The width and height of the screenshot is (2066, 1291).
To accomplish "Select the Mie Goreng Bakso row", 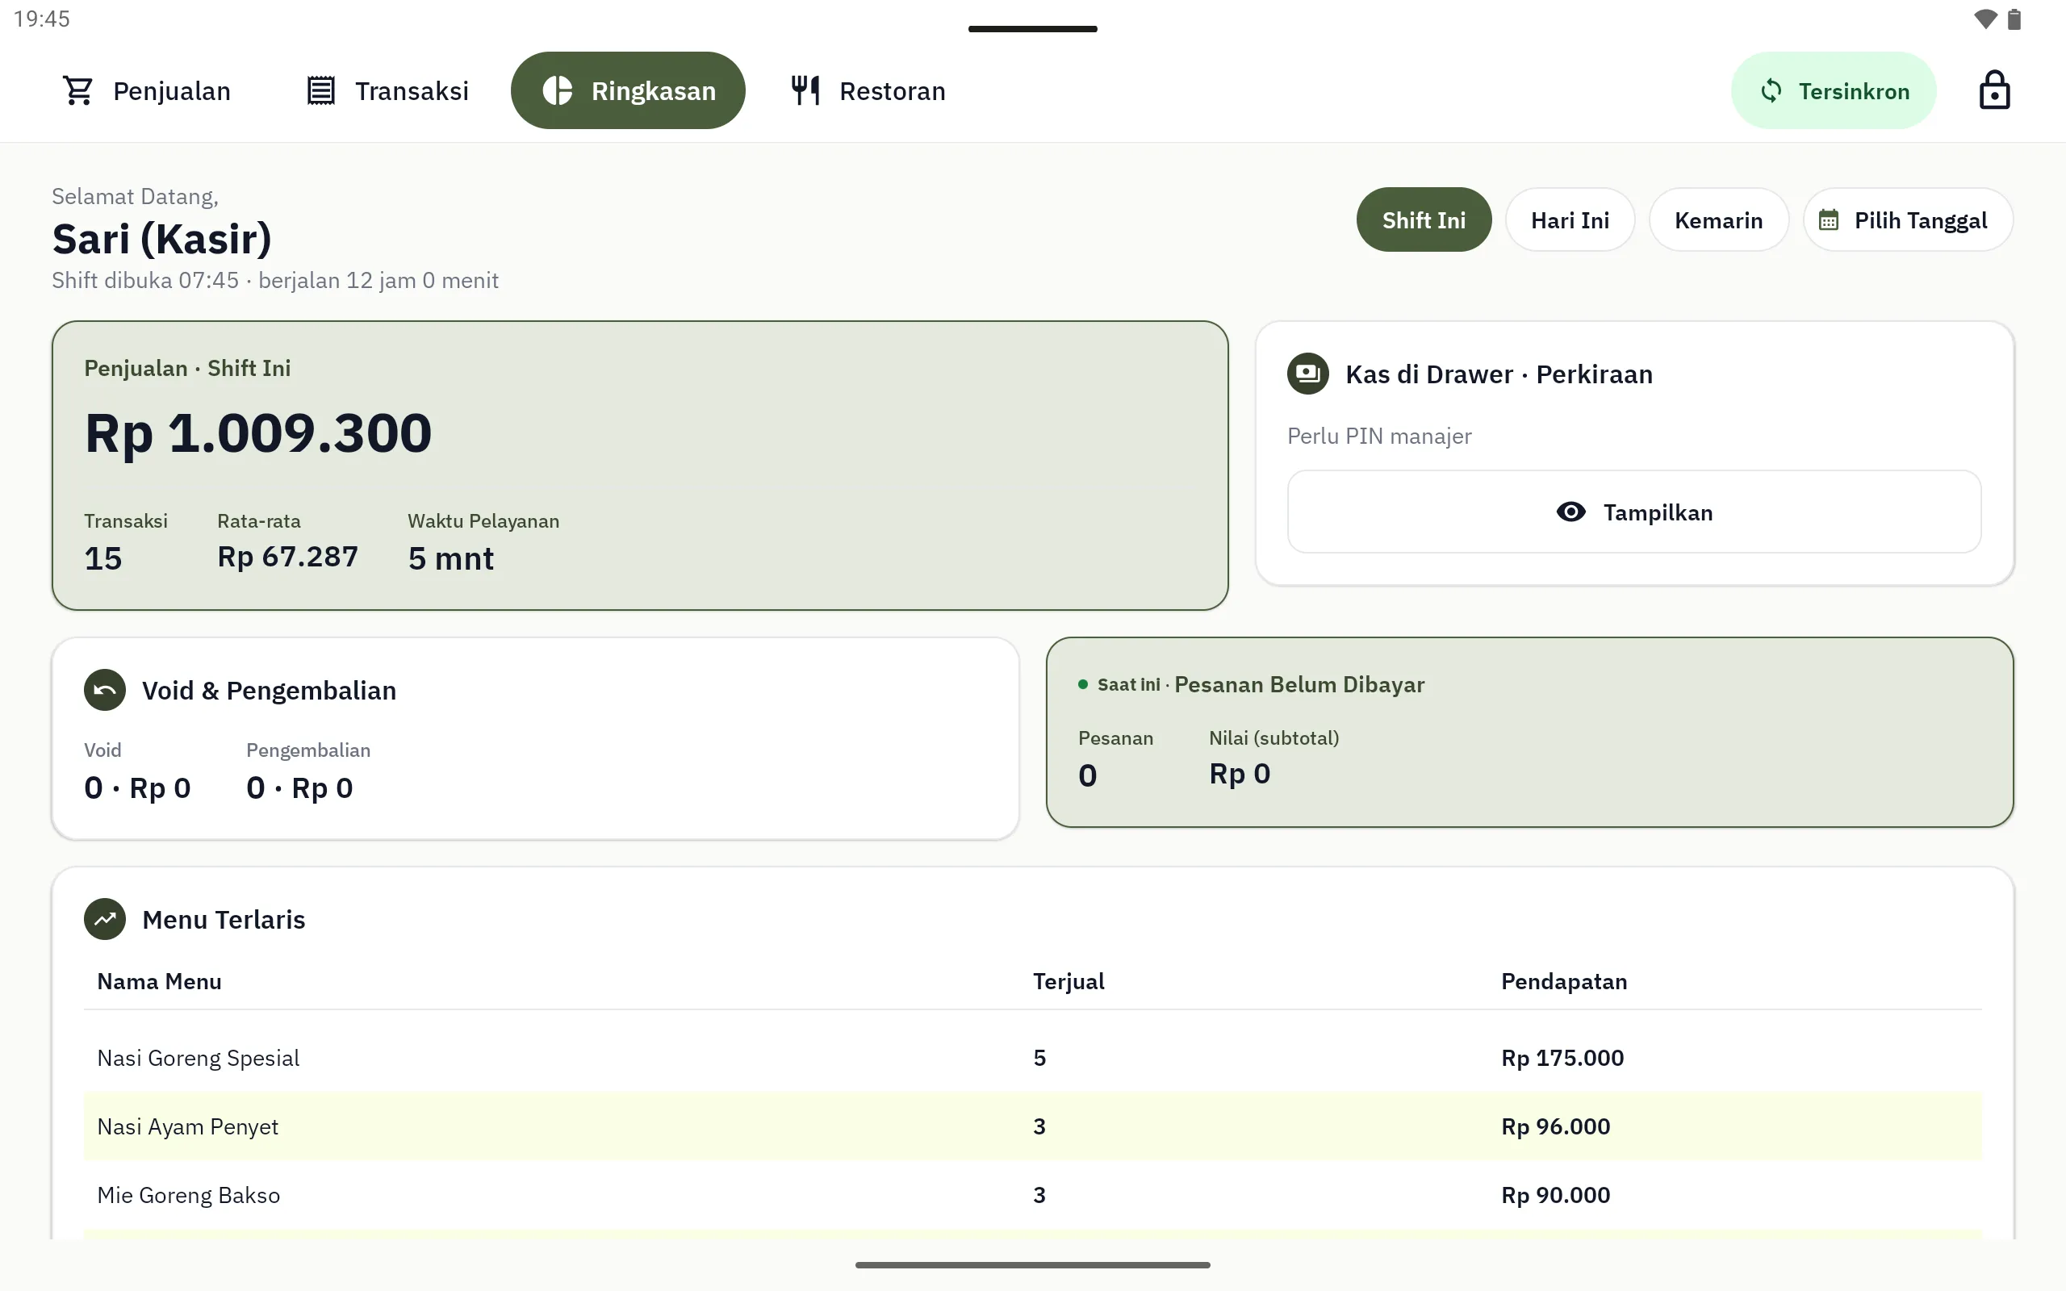I will click(1032, 1195).
